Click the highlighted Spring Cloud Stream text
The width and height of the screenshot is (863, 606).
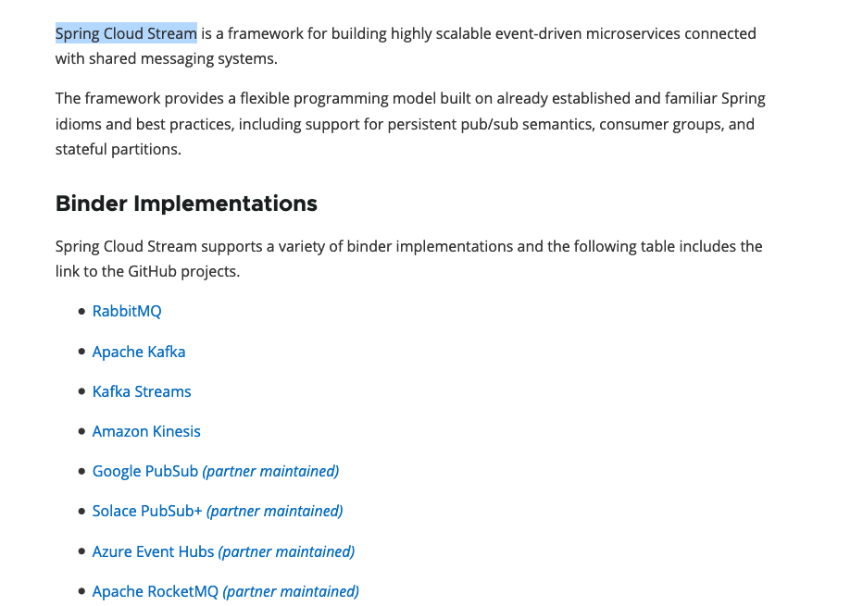(126, 33)
